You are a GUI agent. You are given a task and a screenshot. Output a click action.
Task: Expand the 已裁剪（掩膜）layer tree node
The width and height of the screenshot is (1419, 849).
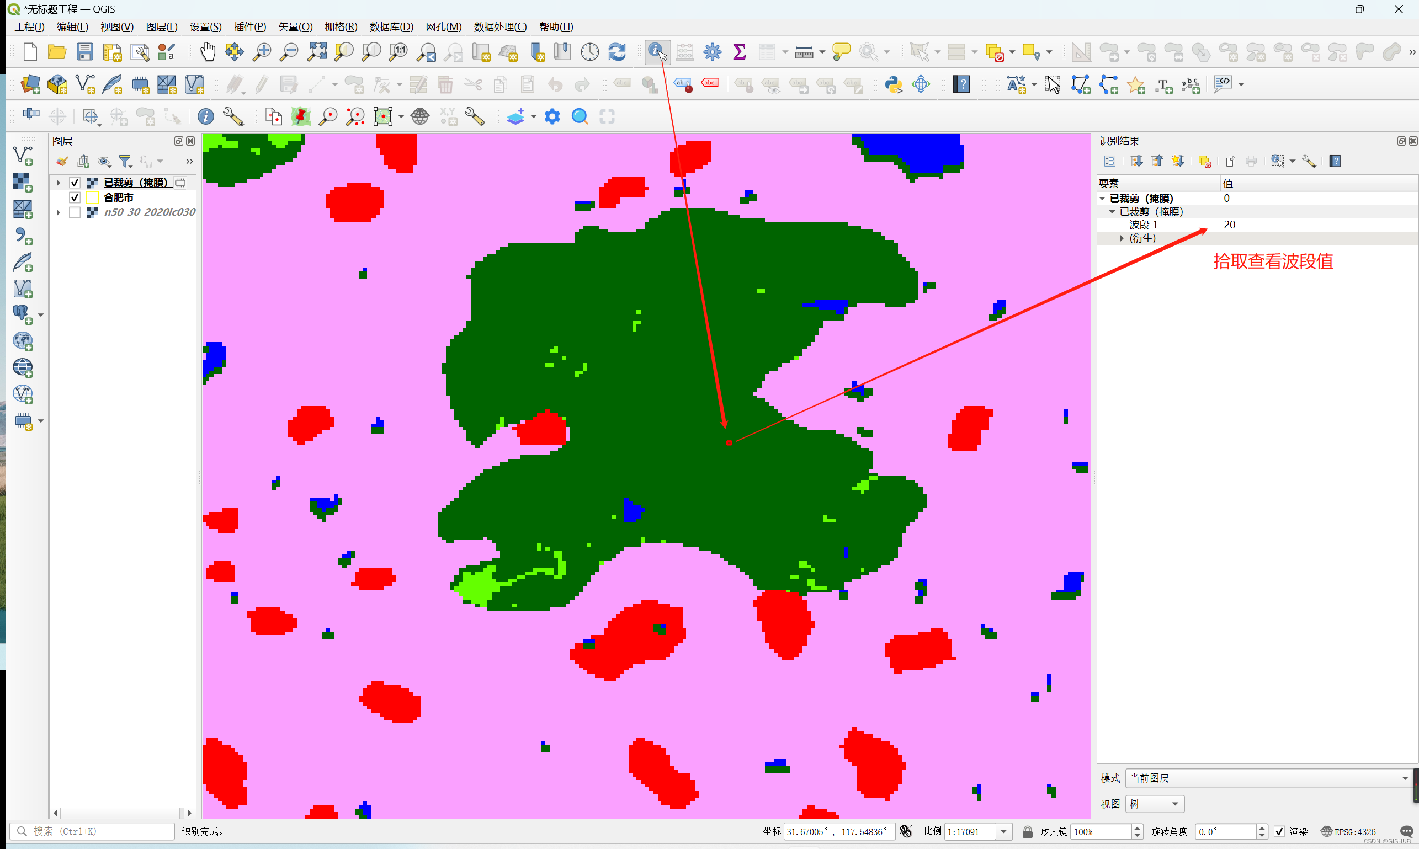tap(59, 183)
